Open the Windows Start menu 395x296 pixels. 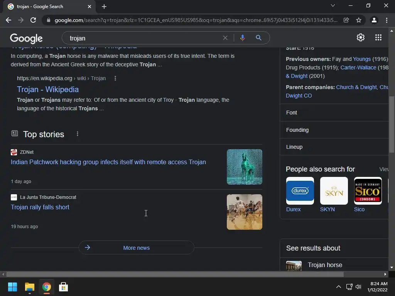(x=12, y=287)
